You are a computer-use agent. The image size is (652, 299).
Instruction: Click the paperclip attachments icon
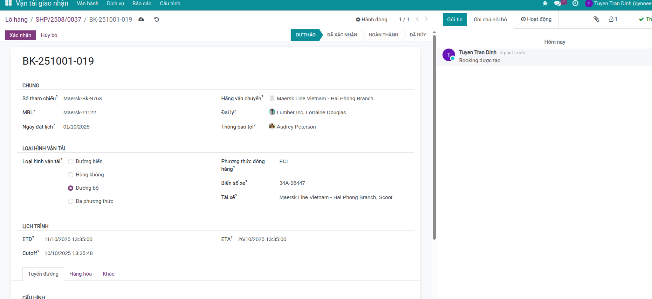pyautogui.click(x=596, y=19)
